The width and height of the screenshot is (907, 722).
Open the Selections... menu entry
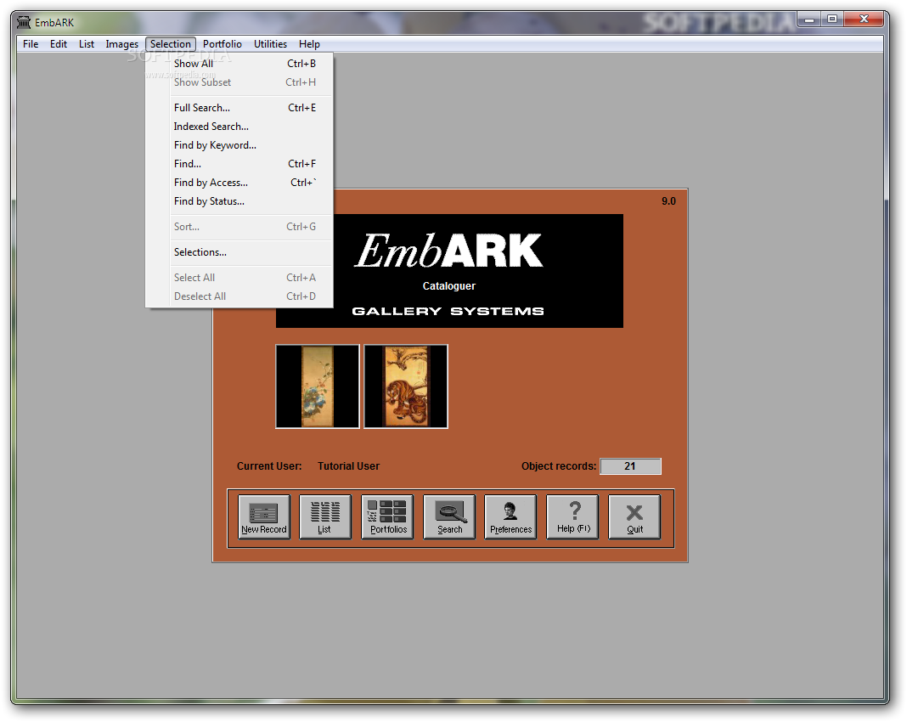coord(239,252)
